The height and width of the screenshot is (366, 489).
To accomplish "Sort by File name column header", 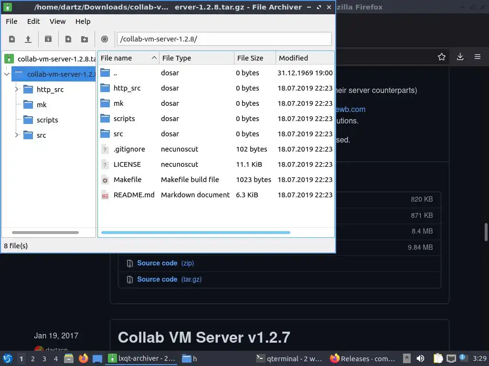I will pyautogui.click(x=128, y=58).
